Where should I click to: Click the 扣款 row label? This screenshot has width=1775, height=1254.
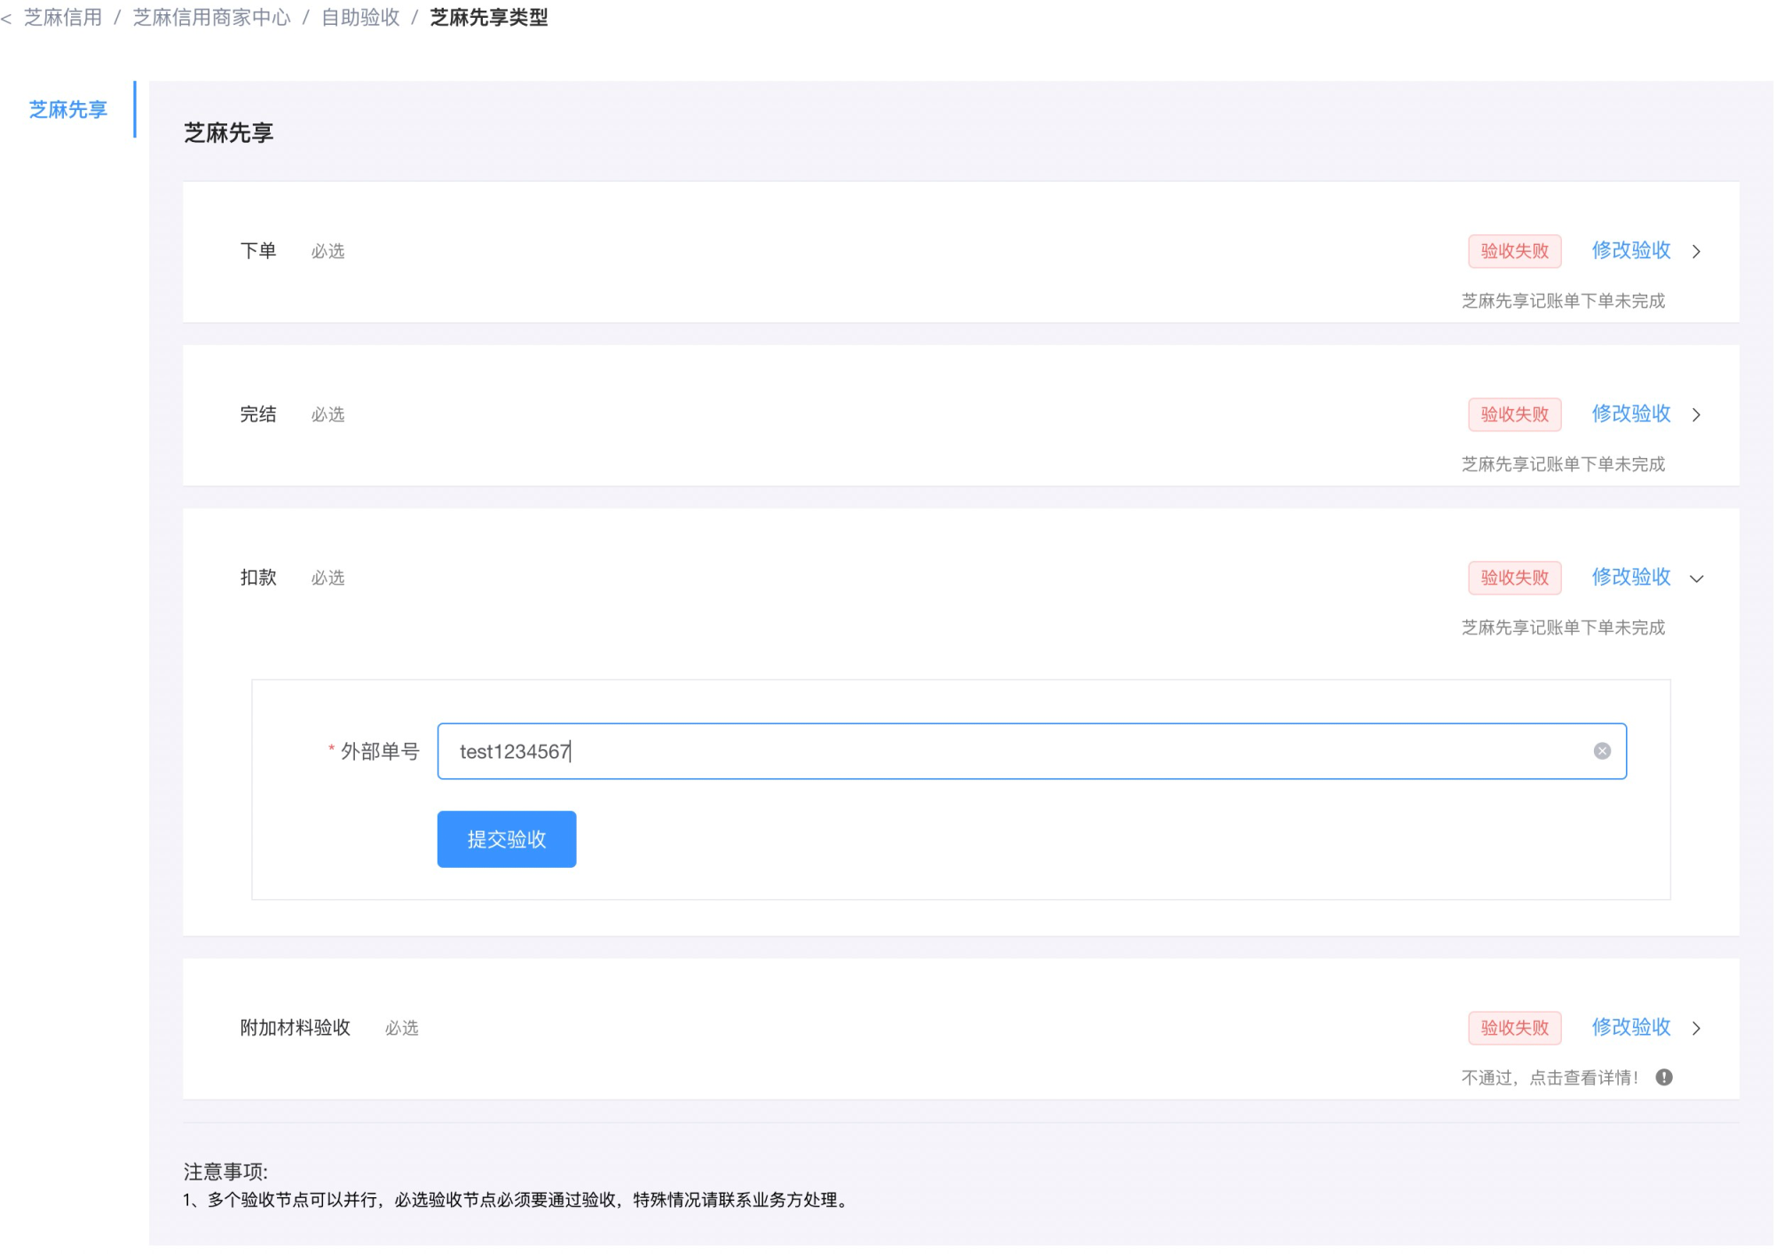[x=258, y=578]
